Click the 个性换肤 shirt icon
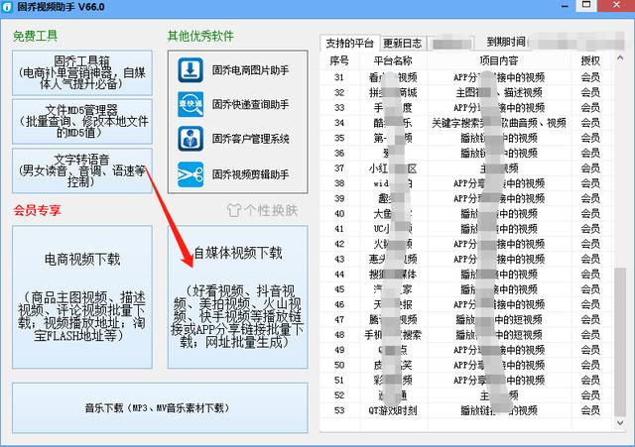The height and width of the screenshot is (447, 635). [234, 210]
